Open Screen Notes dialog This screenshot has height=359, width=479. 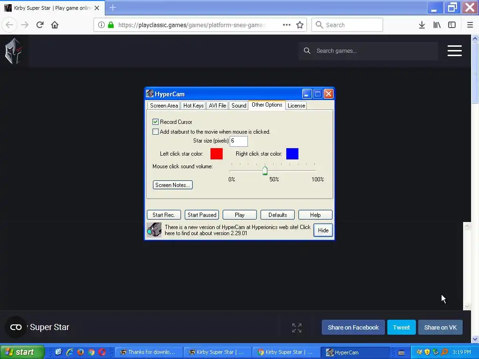click(173, 185)
